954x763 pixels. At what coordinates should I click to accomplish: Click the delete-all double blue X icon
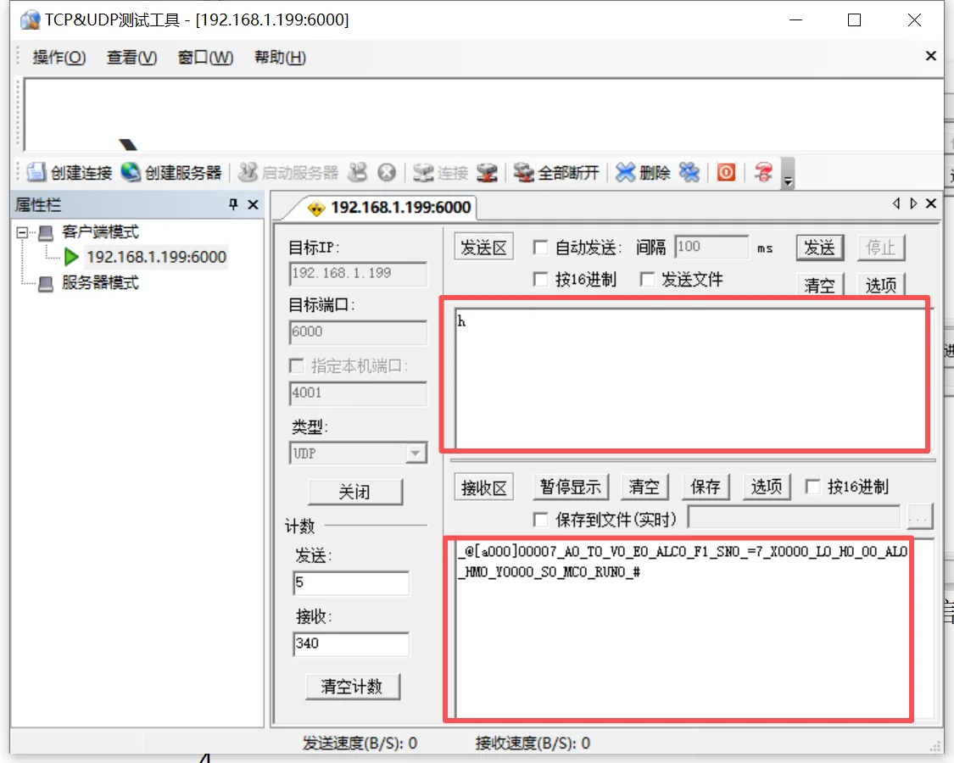tap(689, 173)
